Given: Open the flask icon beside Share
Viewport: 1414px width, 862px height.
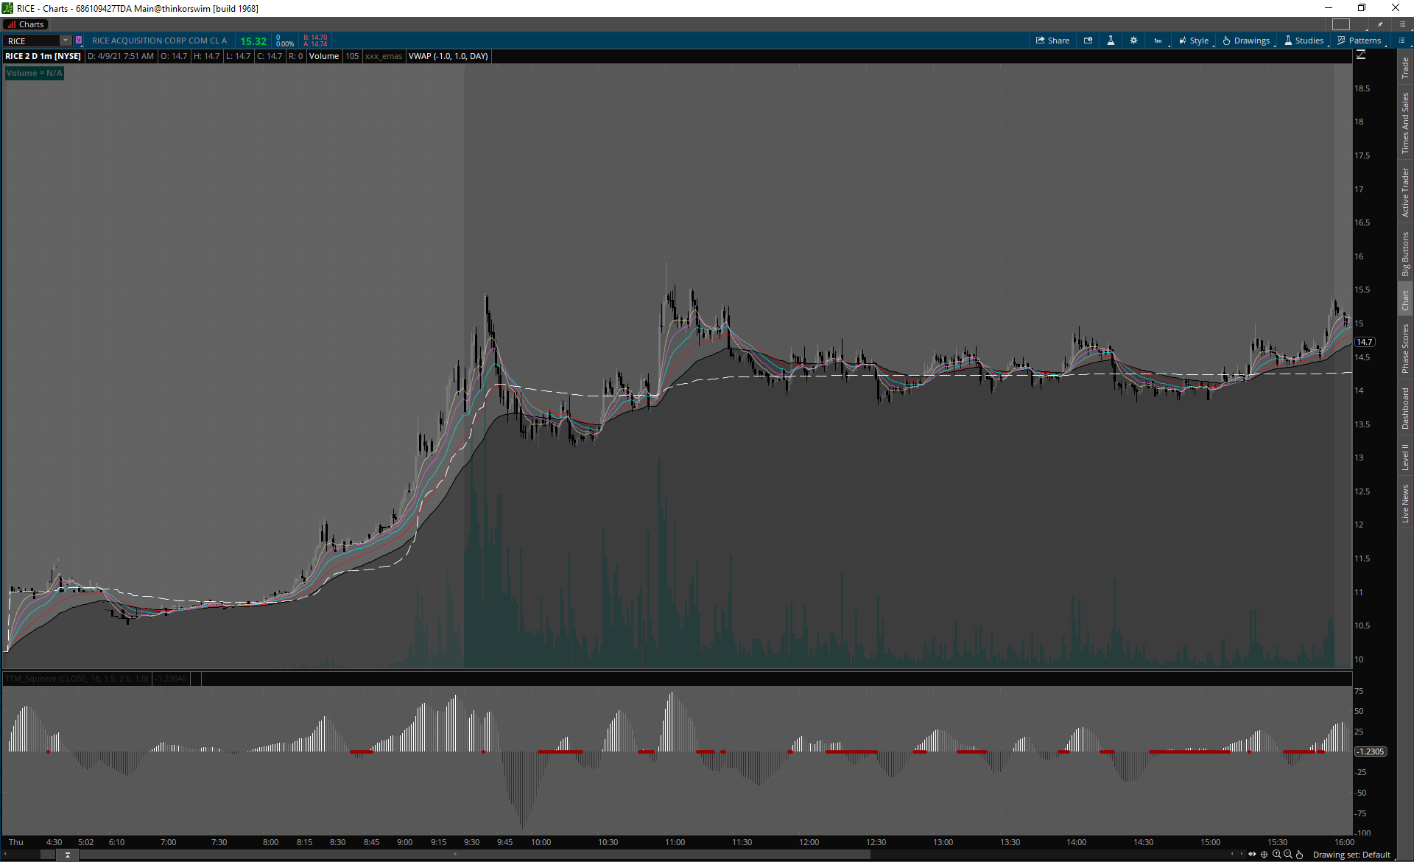Looking at the screenshot, I should coord(1111,41).
